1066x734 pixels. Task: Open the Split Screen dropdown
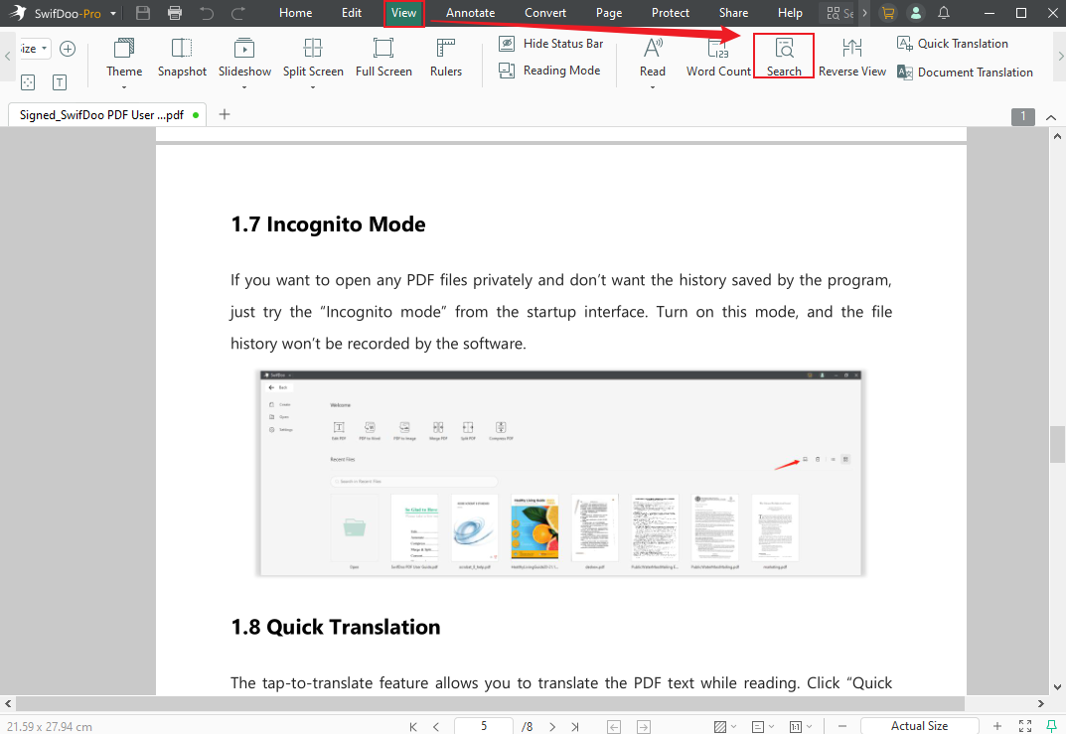[313, 87]
